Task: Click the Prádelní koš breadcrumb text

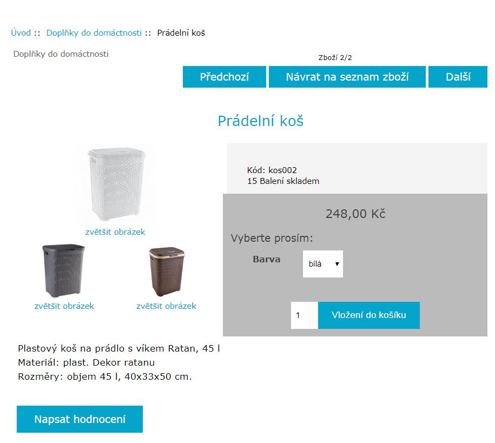Action: click(x=181, y=33)
